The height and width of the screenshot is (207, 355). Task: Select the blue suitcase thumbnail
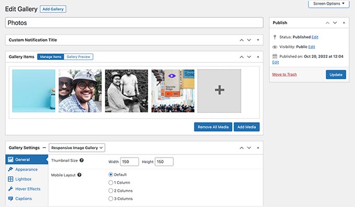34,91
